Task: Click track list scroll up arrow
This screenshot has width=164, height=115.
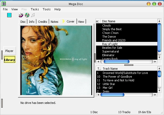Action: tap(159, 68)
